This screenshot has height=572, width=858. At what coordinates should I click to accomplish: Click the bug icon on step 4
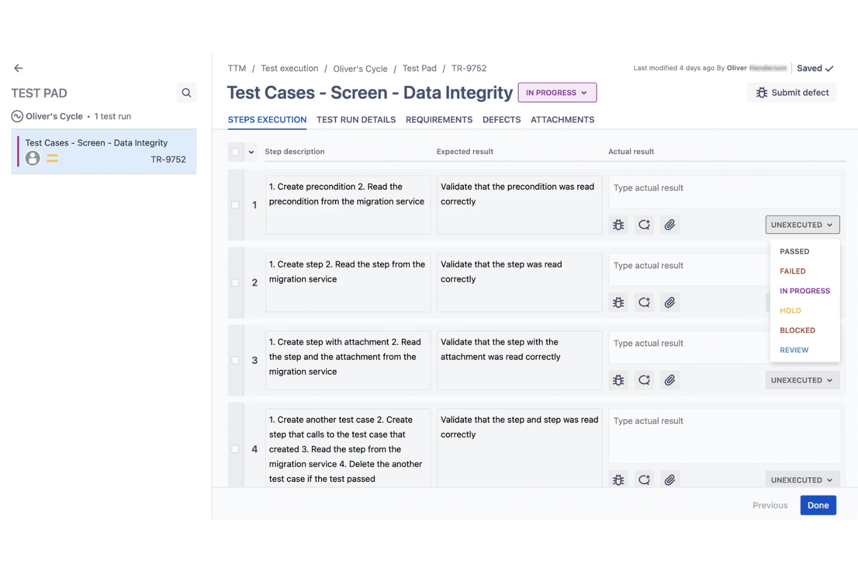(618, 479)
